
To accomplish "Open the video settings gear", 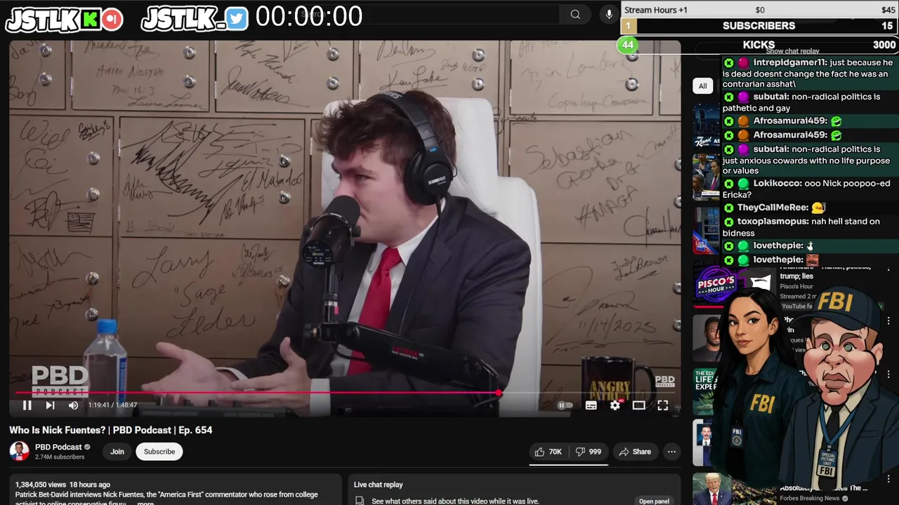I will tap(615, 405).
